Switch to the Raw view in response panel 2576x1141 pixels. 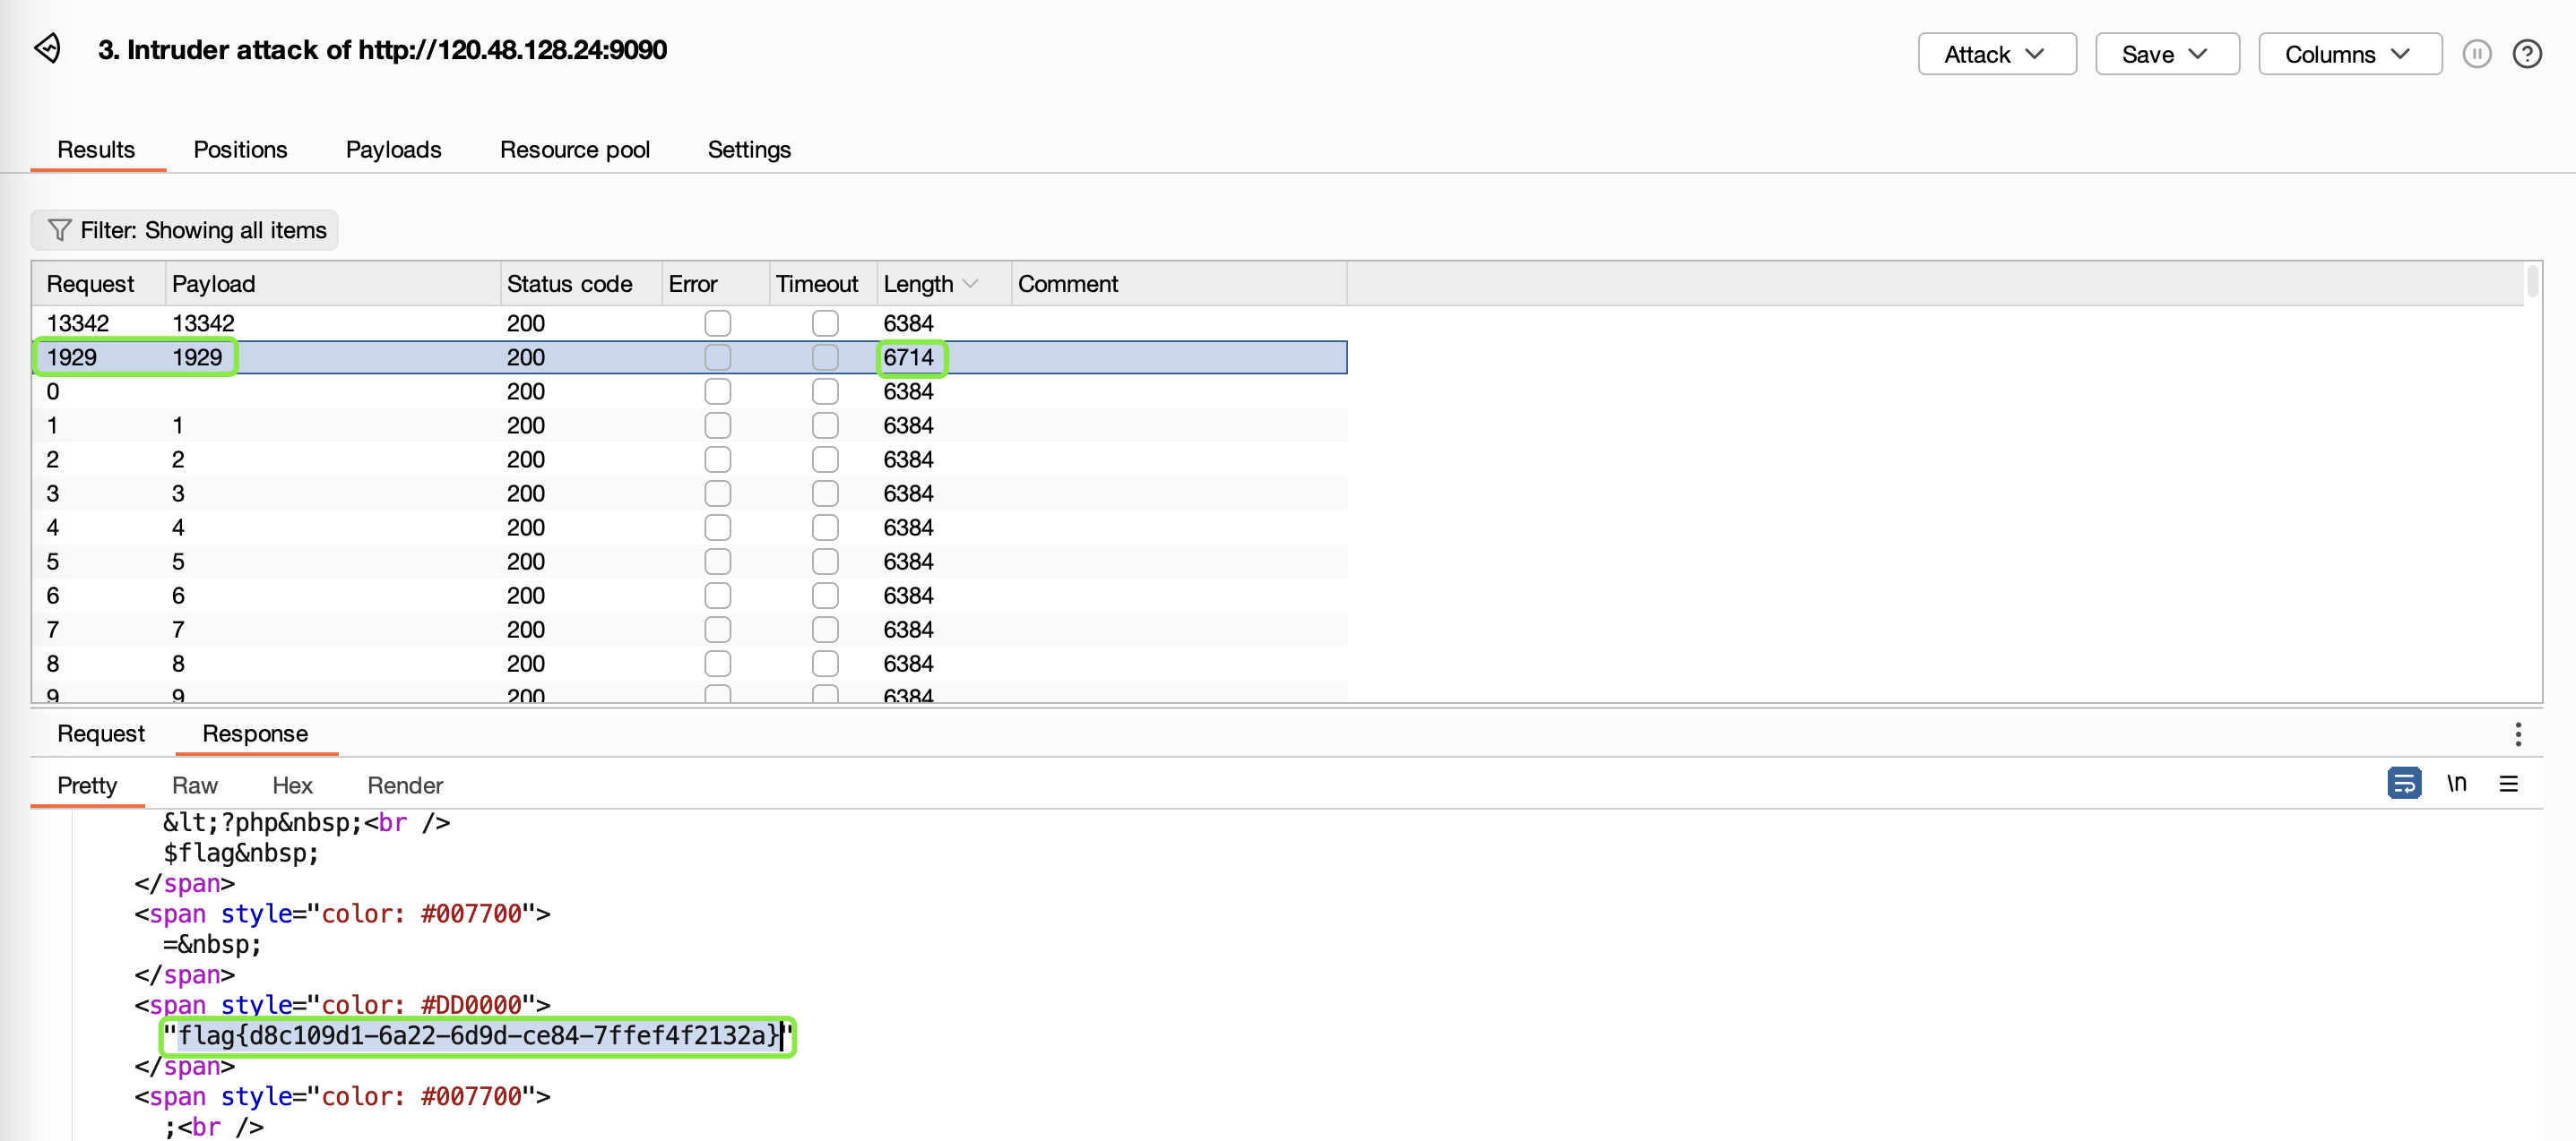pyautogui.click(x=192, y=785)
